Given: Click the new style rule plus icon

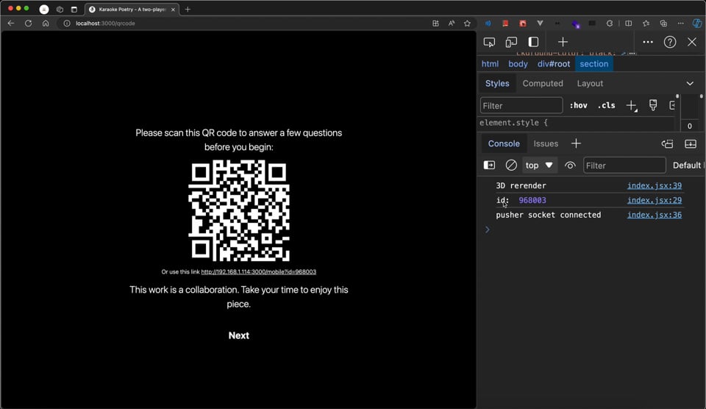Looking at the screenshot, I should (631, 106).
